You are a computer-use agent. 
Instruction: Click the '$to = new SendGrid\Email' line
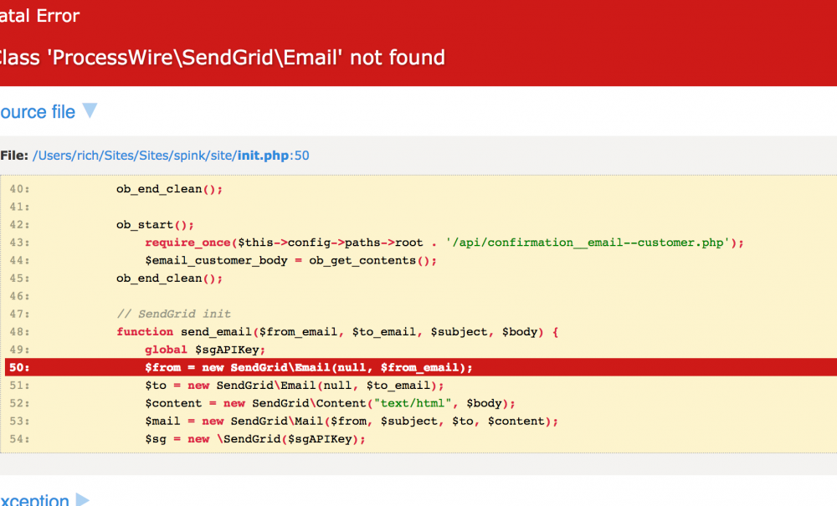point(294,386)
